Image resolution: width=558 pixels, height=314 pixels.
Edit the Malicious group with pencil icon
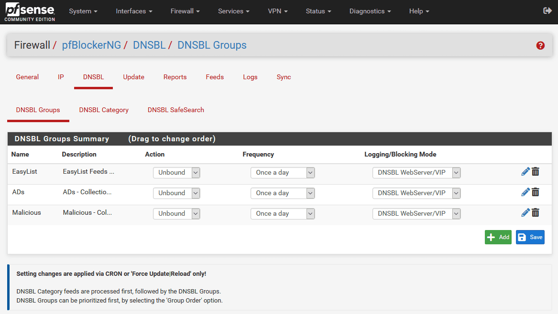(525, 213)
